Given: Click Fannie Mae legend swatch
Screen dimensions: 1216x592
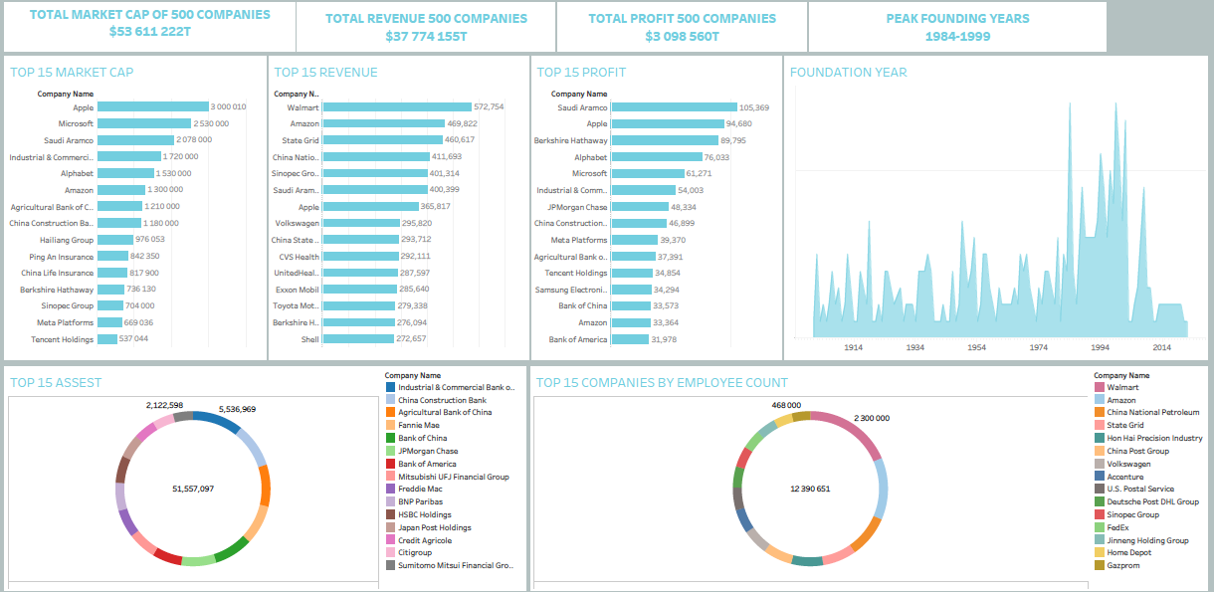Looking at the screenshot, I should [390, 425].
